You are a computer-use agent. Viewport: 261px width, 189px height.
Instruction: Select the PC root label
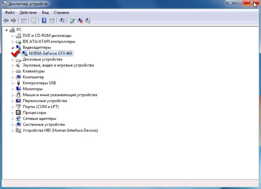tap(19, 30)
